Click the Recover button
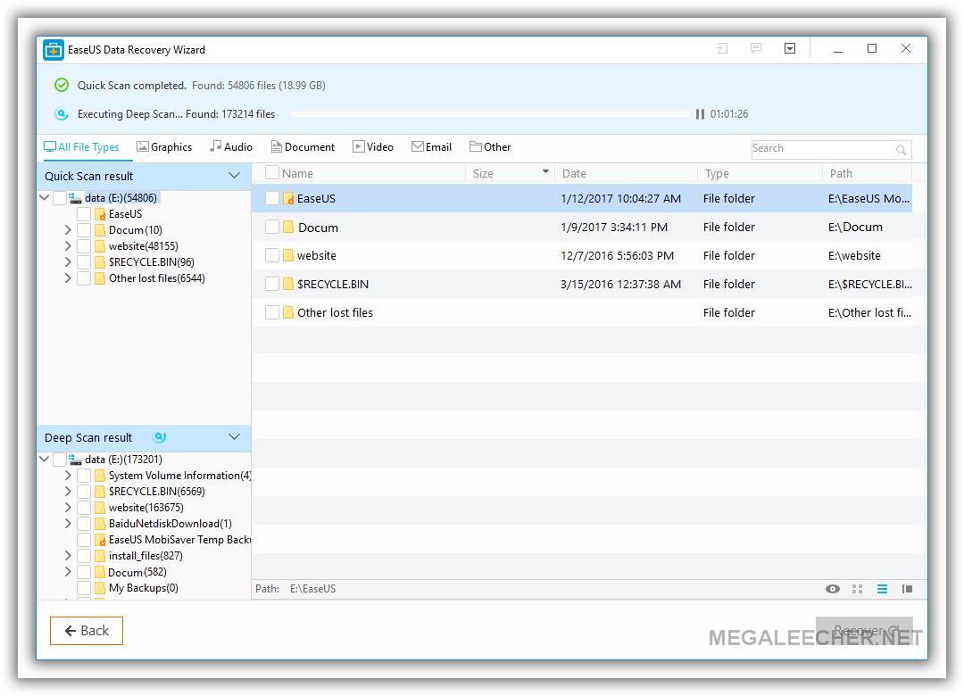Viewport: 964px width, 696px height. click(864, 631)
